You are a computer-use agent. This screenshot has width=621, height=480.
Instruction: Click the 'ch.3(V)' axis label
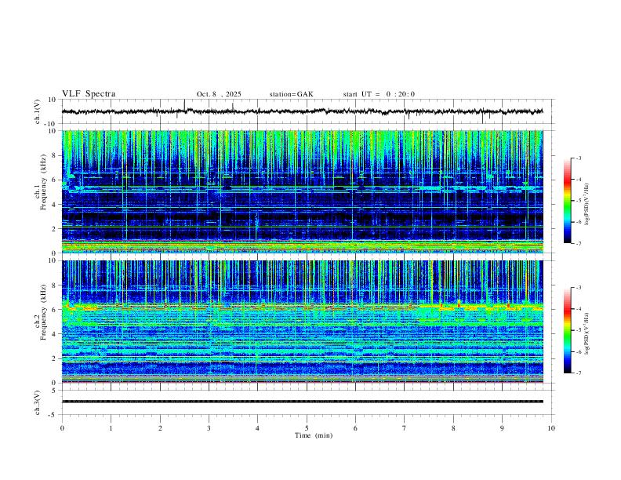click(x=38, y=402)
